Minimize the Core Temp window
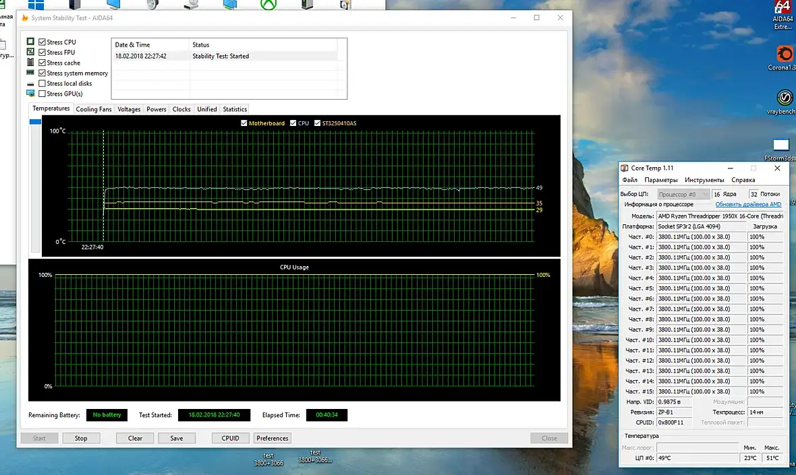This screenshot has width=796, height=475. click(x=730, y=168)
